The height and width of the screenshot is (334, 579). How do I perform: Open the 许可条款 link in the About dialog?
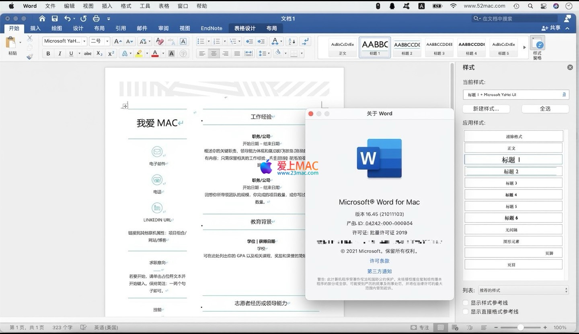click(x=379, y=261)
